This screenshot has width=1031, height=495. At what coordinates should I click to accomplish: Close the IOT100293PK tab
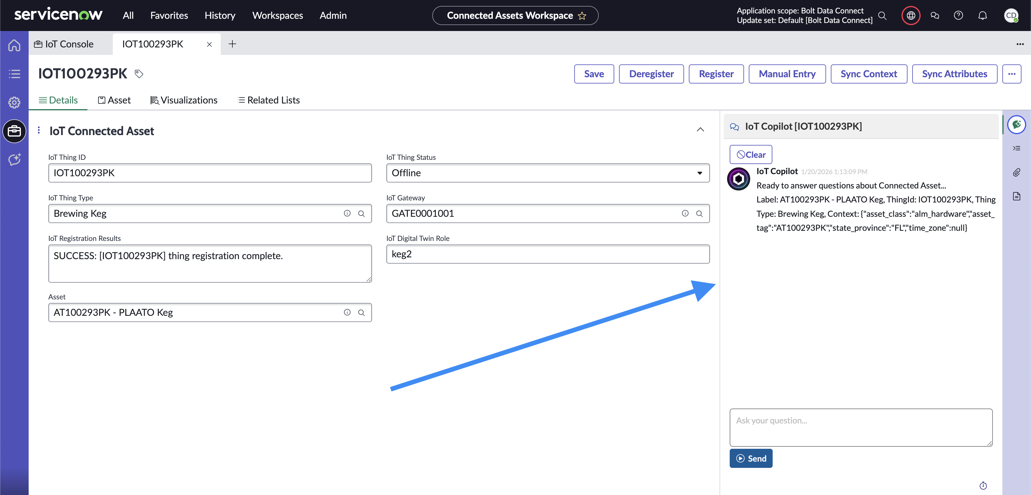(209, 44)
